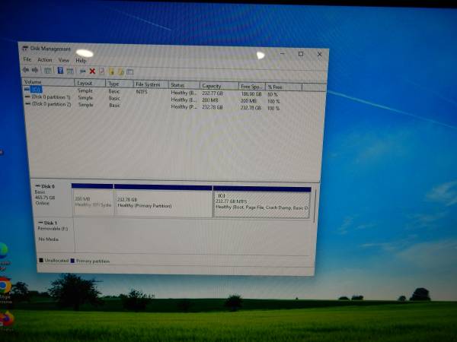Click black Unallocated legend swatch

point(41,260)
